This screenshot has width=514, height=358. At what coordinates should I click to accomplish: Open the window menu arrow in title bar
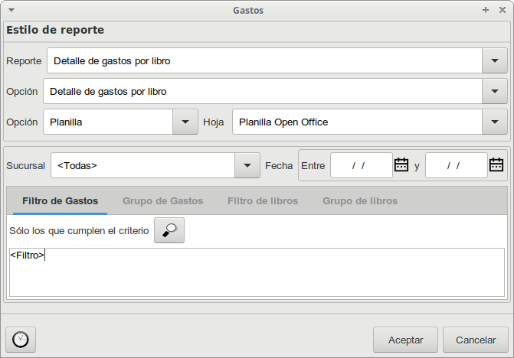coord(11,10)
